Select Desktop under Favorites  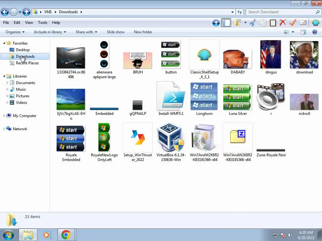point(23,50)
